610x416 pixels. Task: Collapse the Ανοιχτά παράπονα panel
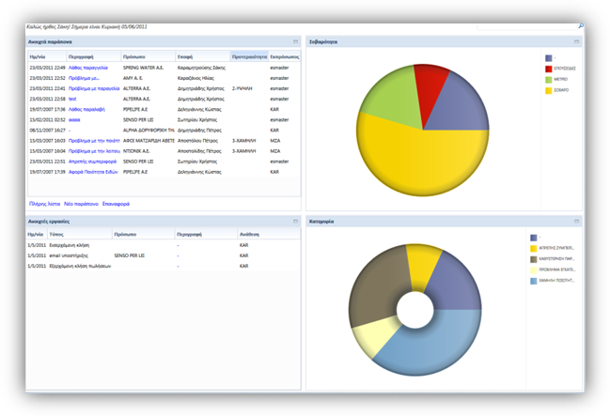point(296,41)
